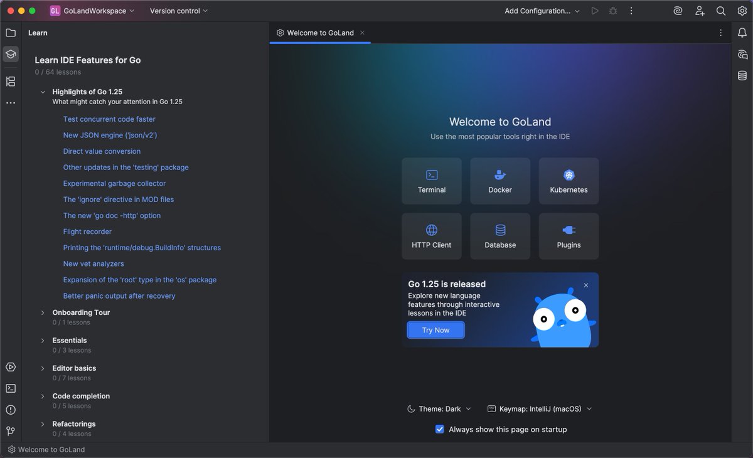The height and width of the screenshot is (458, 753).
Task: Open The 'ignore' directive in MOD files
Action: tap(119, 200)
